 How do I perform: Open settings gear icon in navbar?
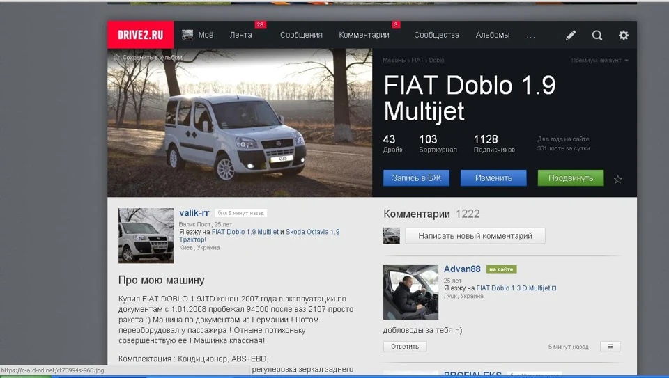pyautogui.click(x=623, y=36)
